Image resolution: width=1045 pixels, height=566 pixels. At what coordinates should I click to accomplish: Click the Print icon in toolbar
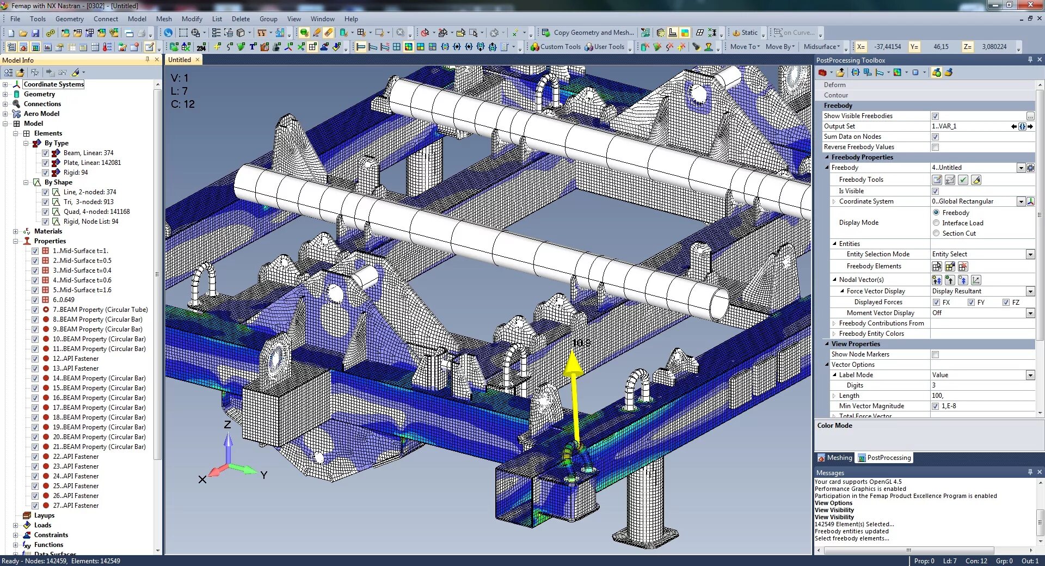142,33
